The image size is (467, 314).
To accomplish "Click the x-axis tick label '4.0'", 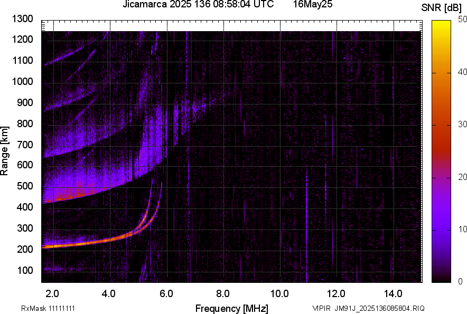I will [x=109, y=294].
